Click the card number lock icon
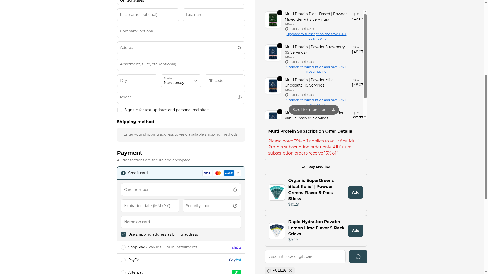Image resolution: width=488 pixels, height=274 pixels. pos(235,190)
